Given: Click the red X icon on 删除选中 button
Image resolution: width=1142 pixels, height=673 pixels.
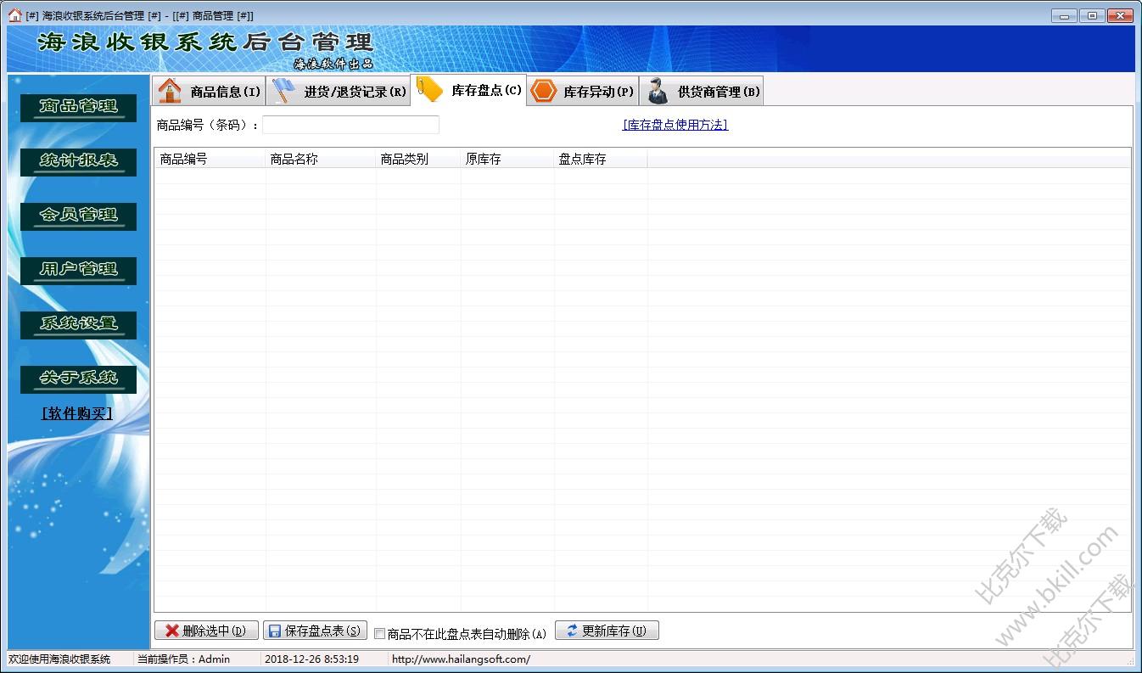Looking at the screenshot, I should tap(172, 630).
